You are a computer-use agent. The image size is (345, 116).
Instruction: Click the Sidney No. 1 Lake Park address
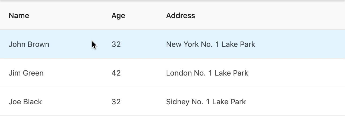click(206, 102)
